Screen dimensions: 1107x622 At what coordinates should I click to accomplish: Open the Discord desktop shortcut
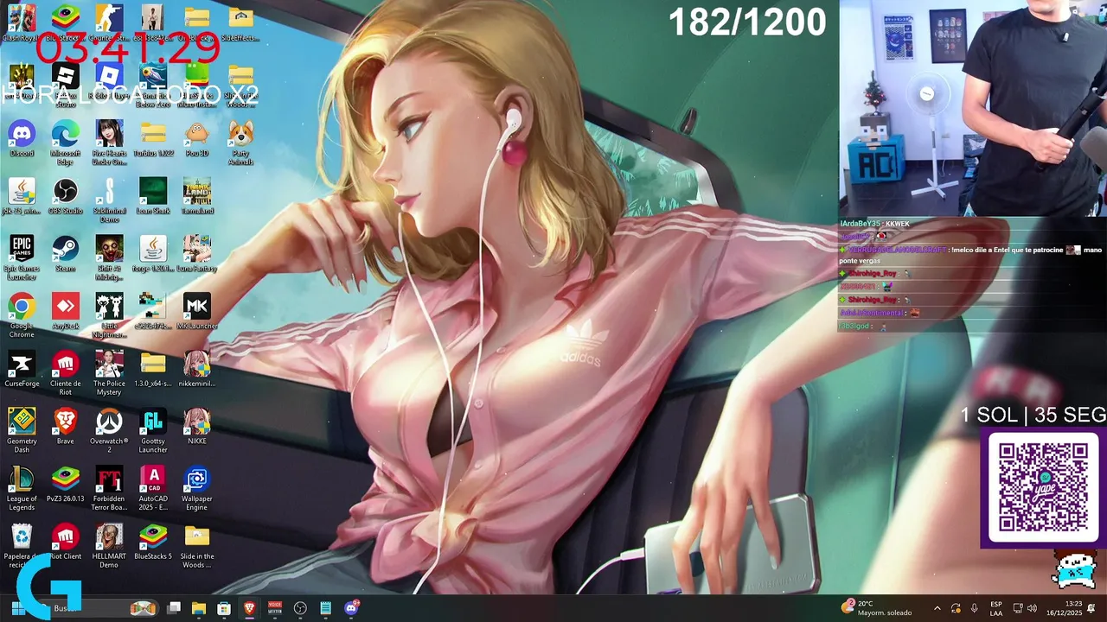(22, 138)
